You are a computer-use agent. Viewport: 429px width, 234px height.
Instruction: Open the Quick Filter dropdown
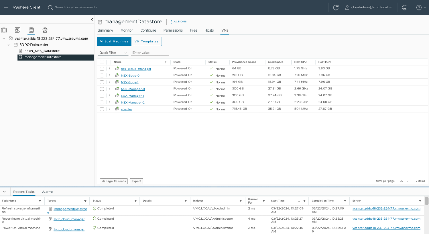[x=113, y=53]
